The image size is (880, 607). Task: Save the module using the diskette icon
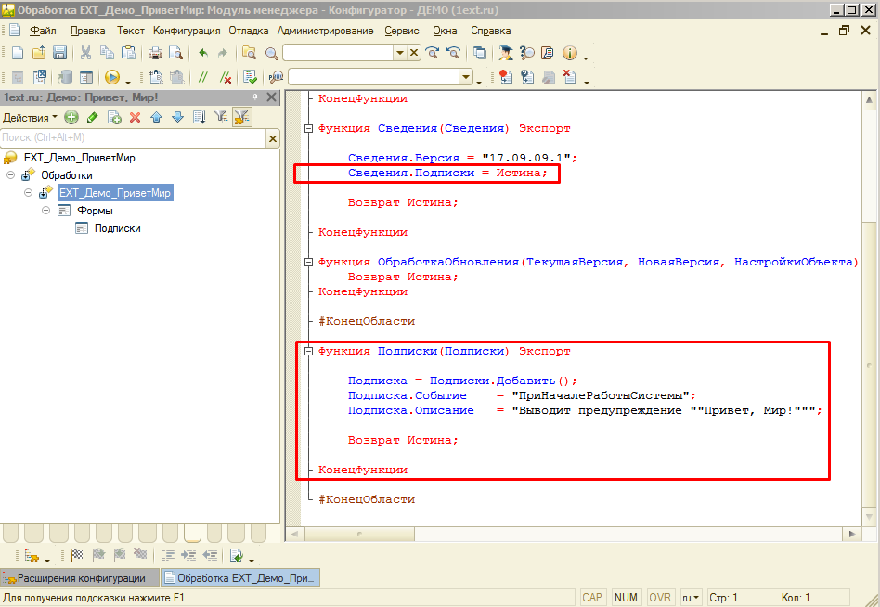58,53
